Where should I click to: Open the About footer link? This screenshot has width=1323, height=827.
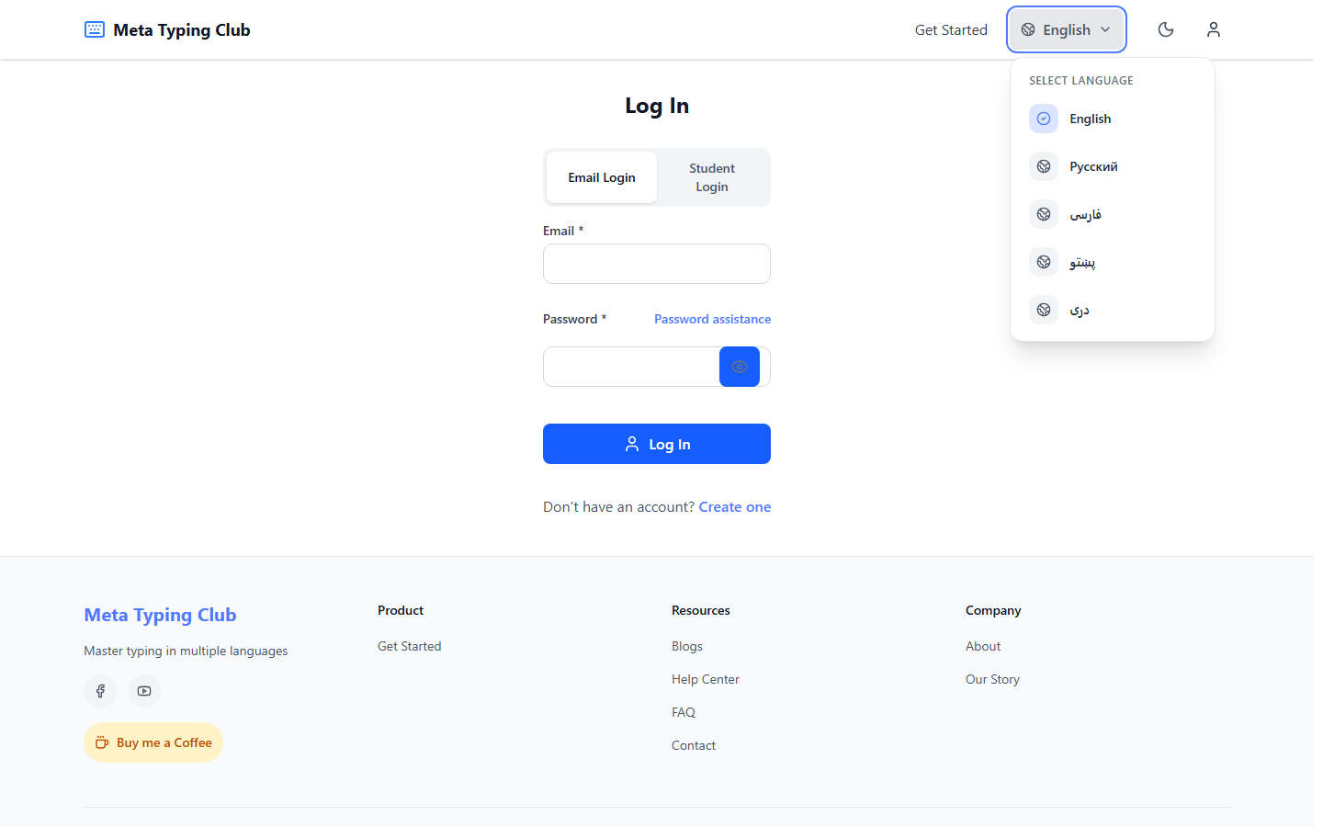[983, 646]
